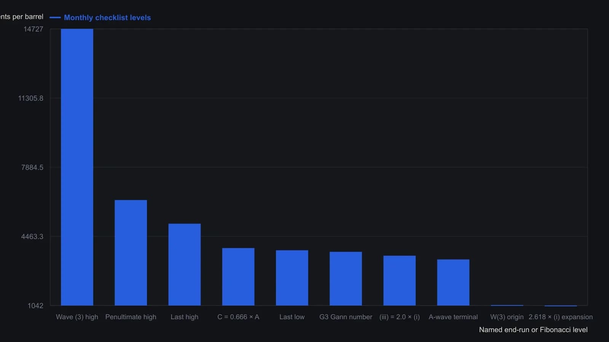Click the 'C = 0.666 × A' label

click(x=238, y=317)
